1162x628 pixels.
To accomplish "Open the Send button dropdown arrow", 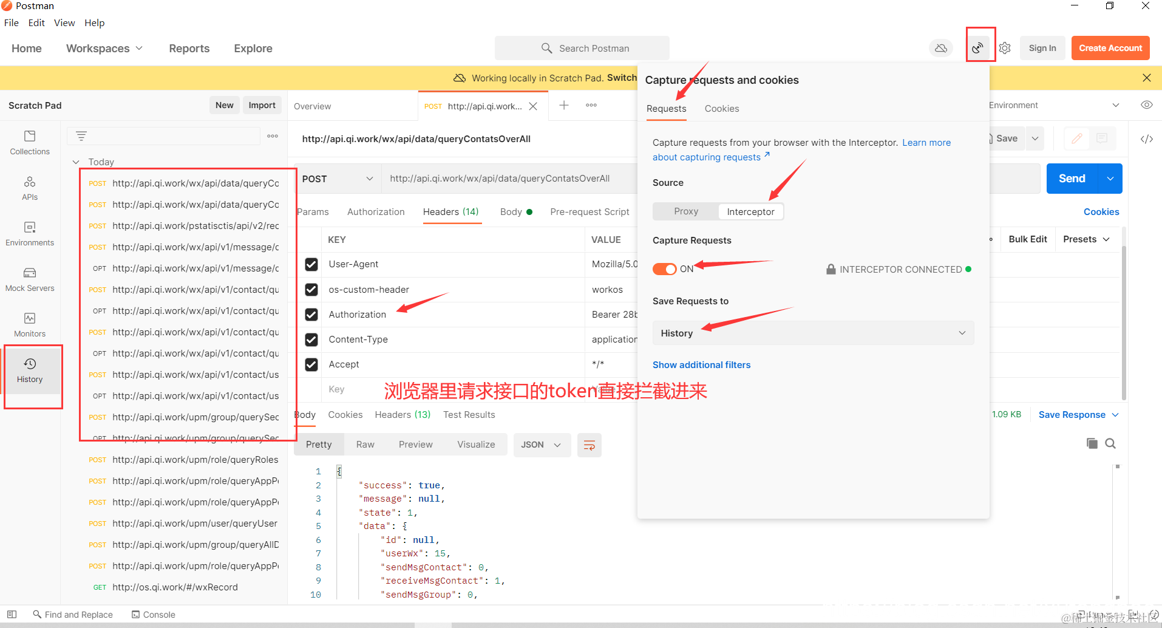I will [1110, 179].
